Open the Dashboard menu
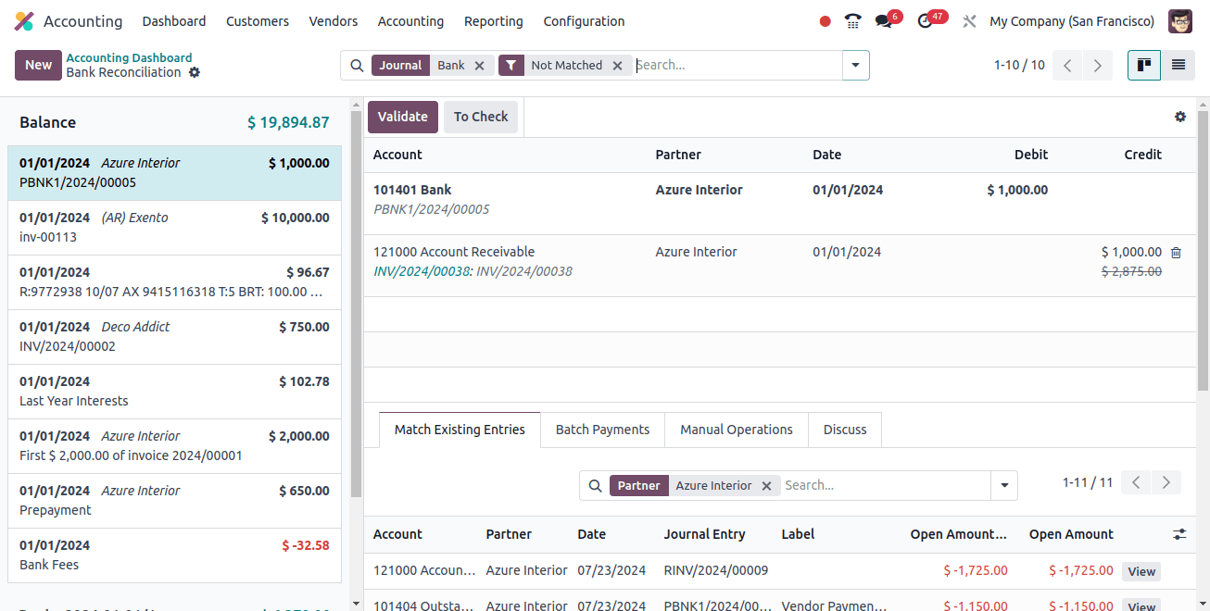Viewport: 1210px width, 611px height. (x=174, y=21)
